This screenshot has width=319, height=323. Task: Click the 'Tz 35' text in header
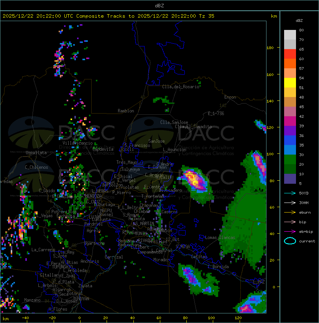(207, 16)
